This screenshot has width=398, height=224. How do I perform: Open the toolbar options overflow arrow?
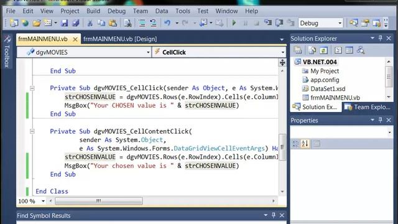(x=386, y=23)
